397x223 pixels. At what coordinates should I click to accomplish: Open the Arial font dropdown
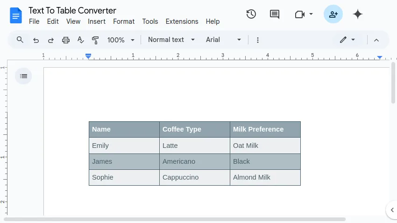223,40
